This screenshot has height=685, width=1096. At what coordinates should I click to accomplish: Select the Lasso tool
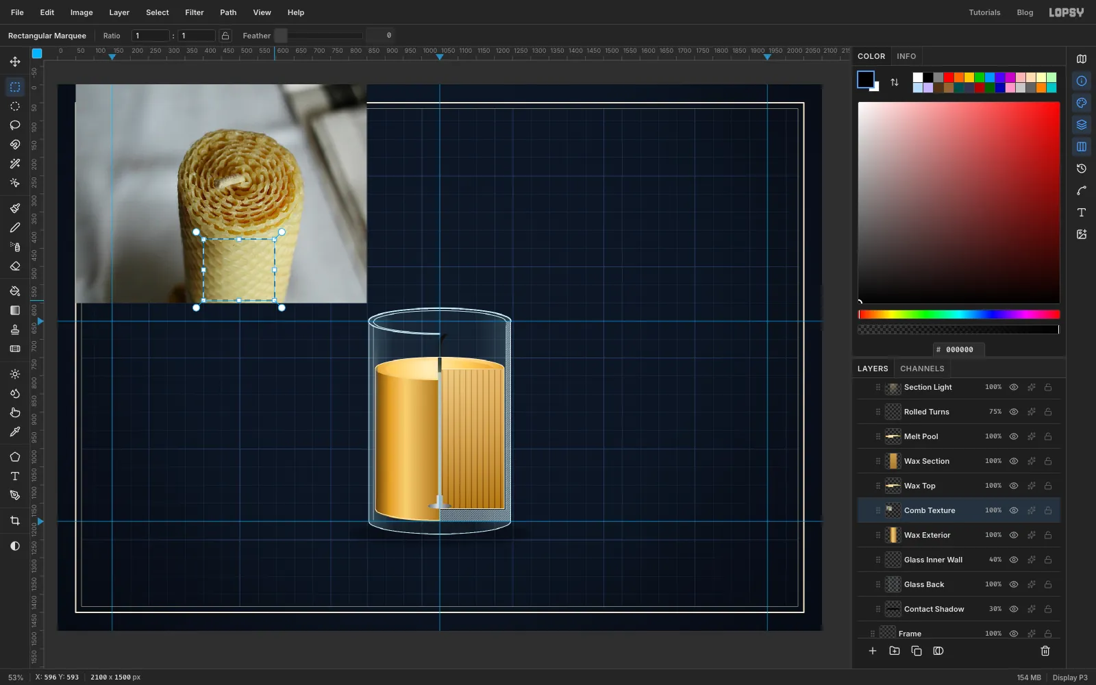(x=15, y=125)
